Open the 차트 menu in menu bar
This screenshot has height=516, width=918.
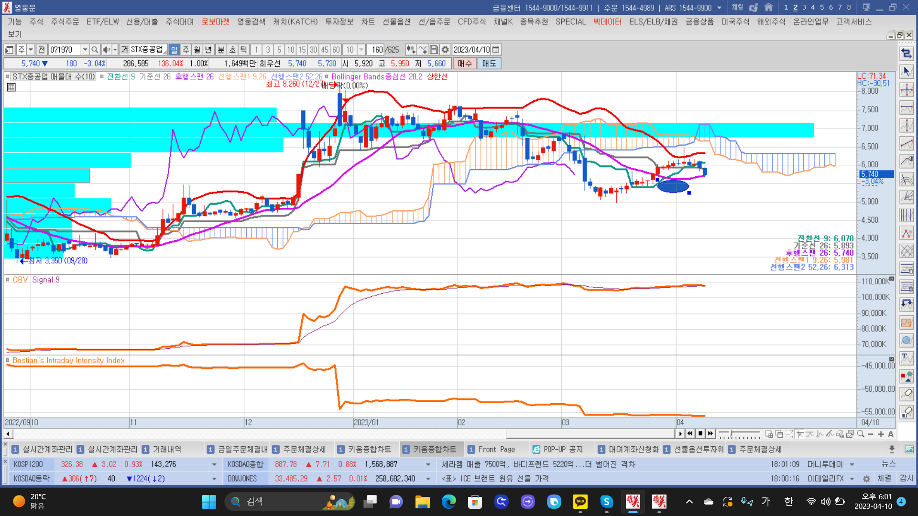click(x=367, y=21)
